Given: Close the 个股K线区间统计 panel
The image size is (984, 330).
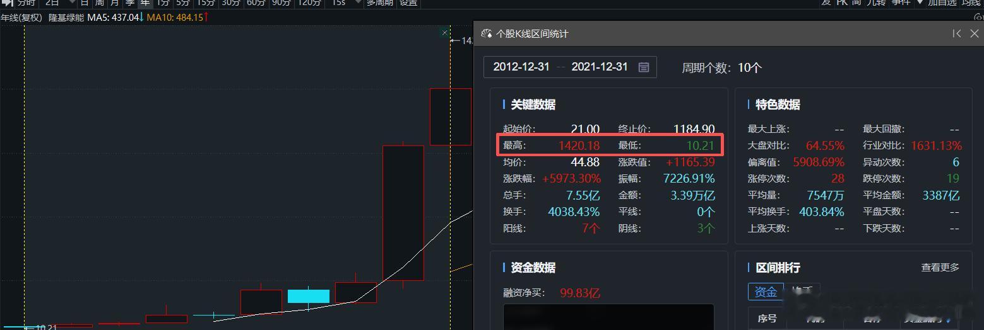Looking at the screenshot, I should (974, 33).
